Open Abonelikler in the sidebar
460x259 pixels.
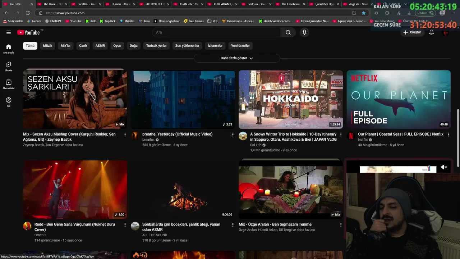tap(9, 85)
